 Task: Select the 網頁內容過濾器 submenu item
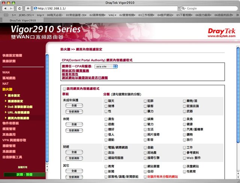18,118
